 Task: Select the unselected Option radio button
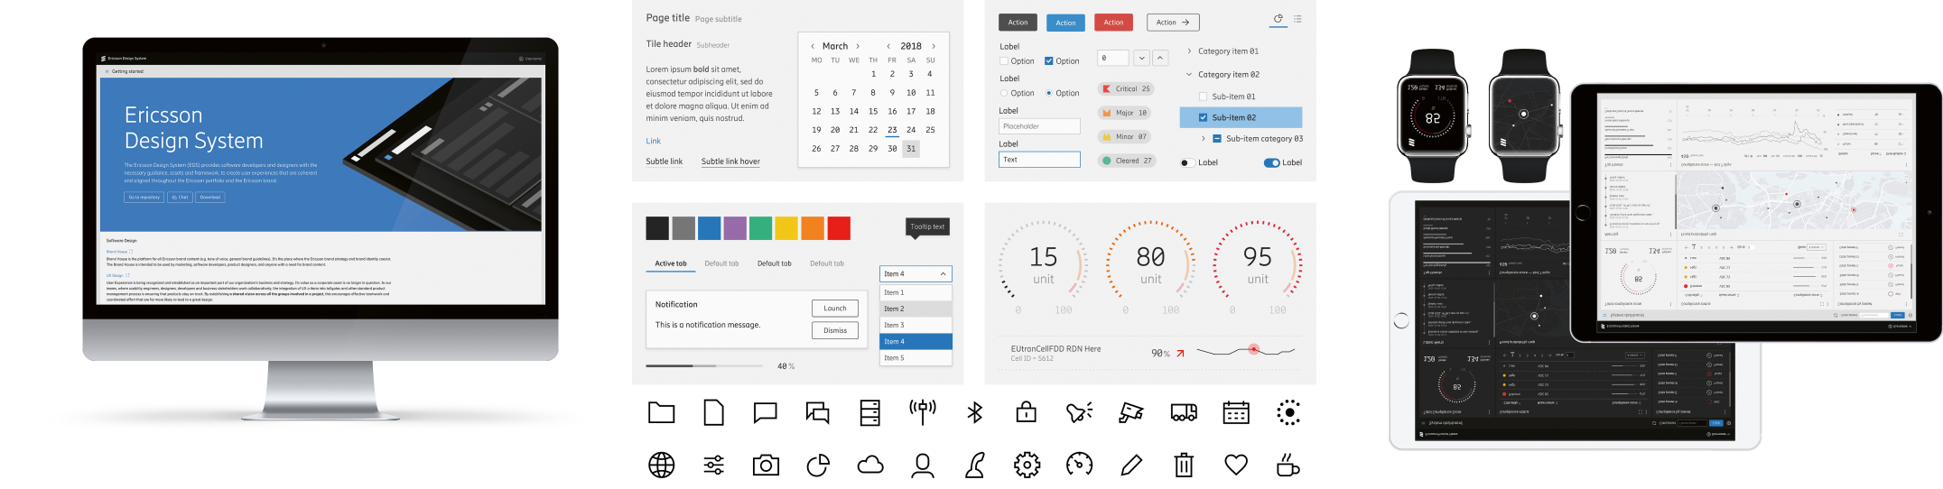point(1004,93)
